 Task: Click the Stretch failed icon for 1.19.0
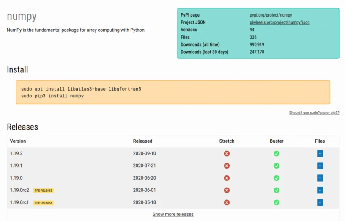227,178
